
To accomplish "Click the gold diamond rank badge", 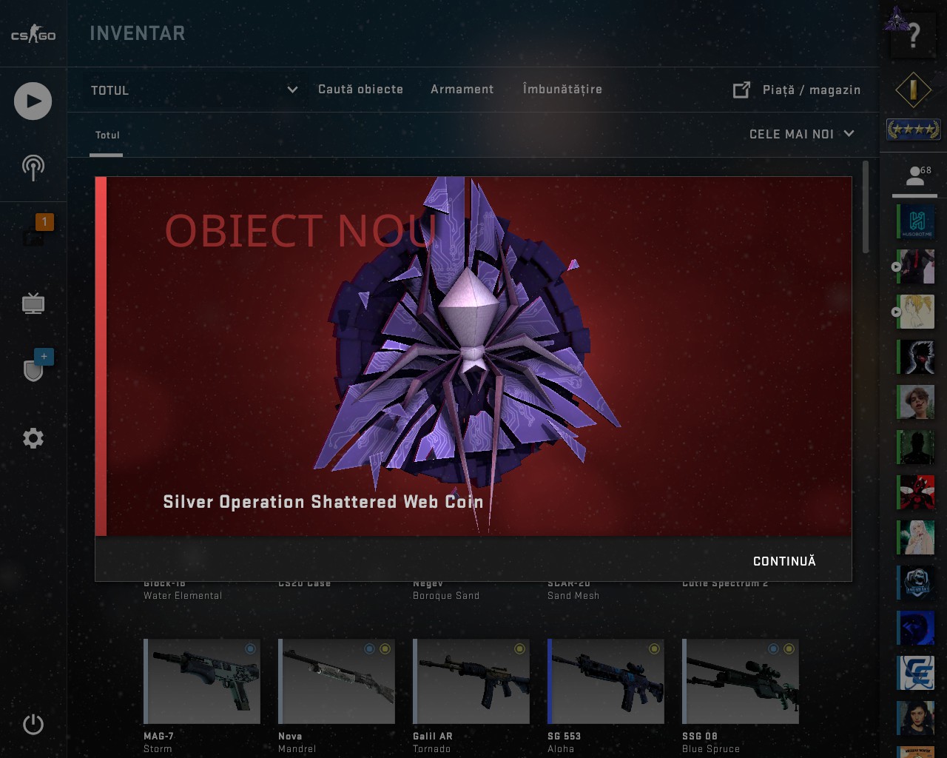I will (913, 90).
